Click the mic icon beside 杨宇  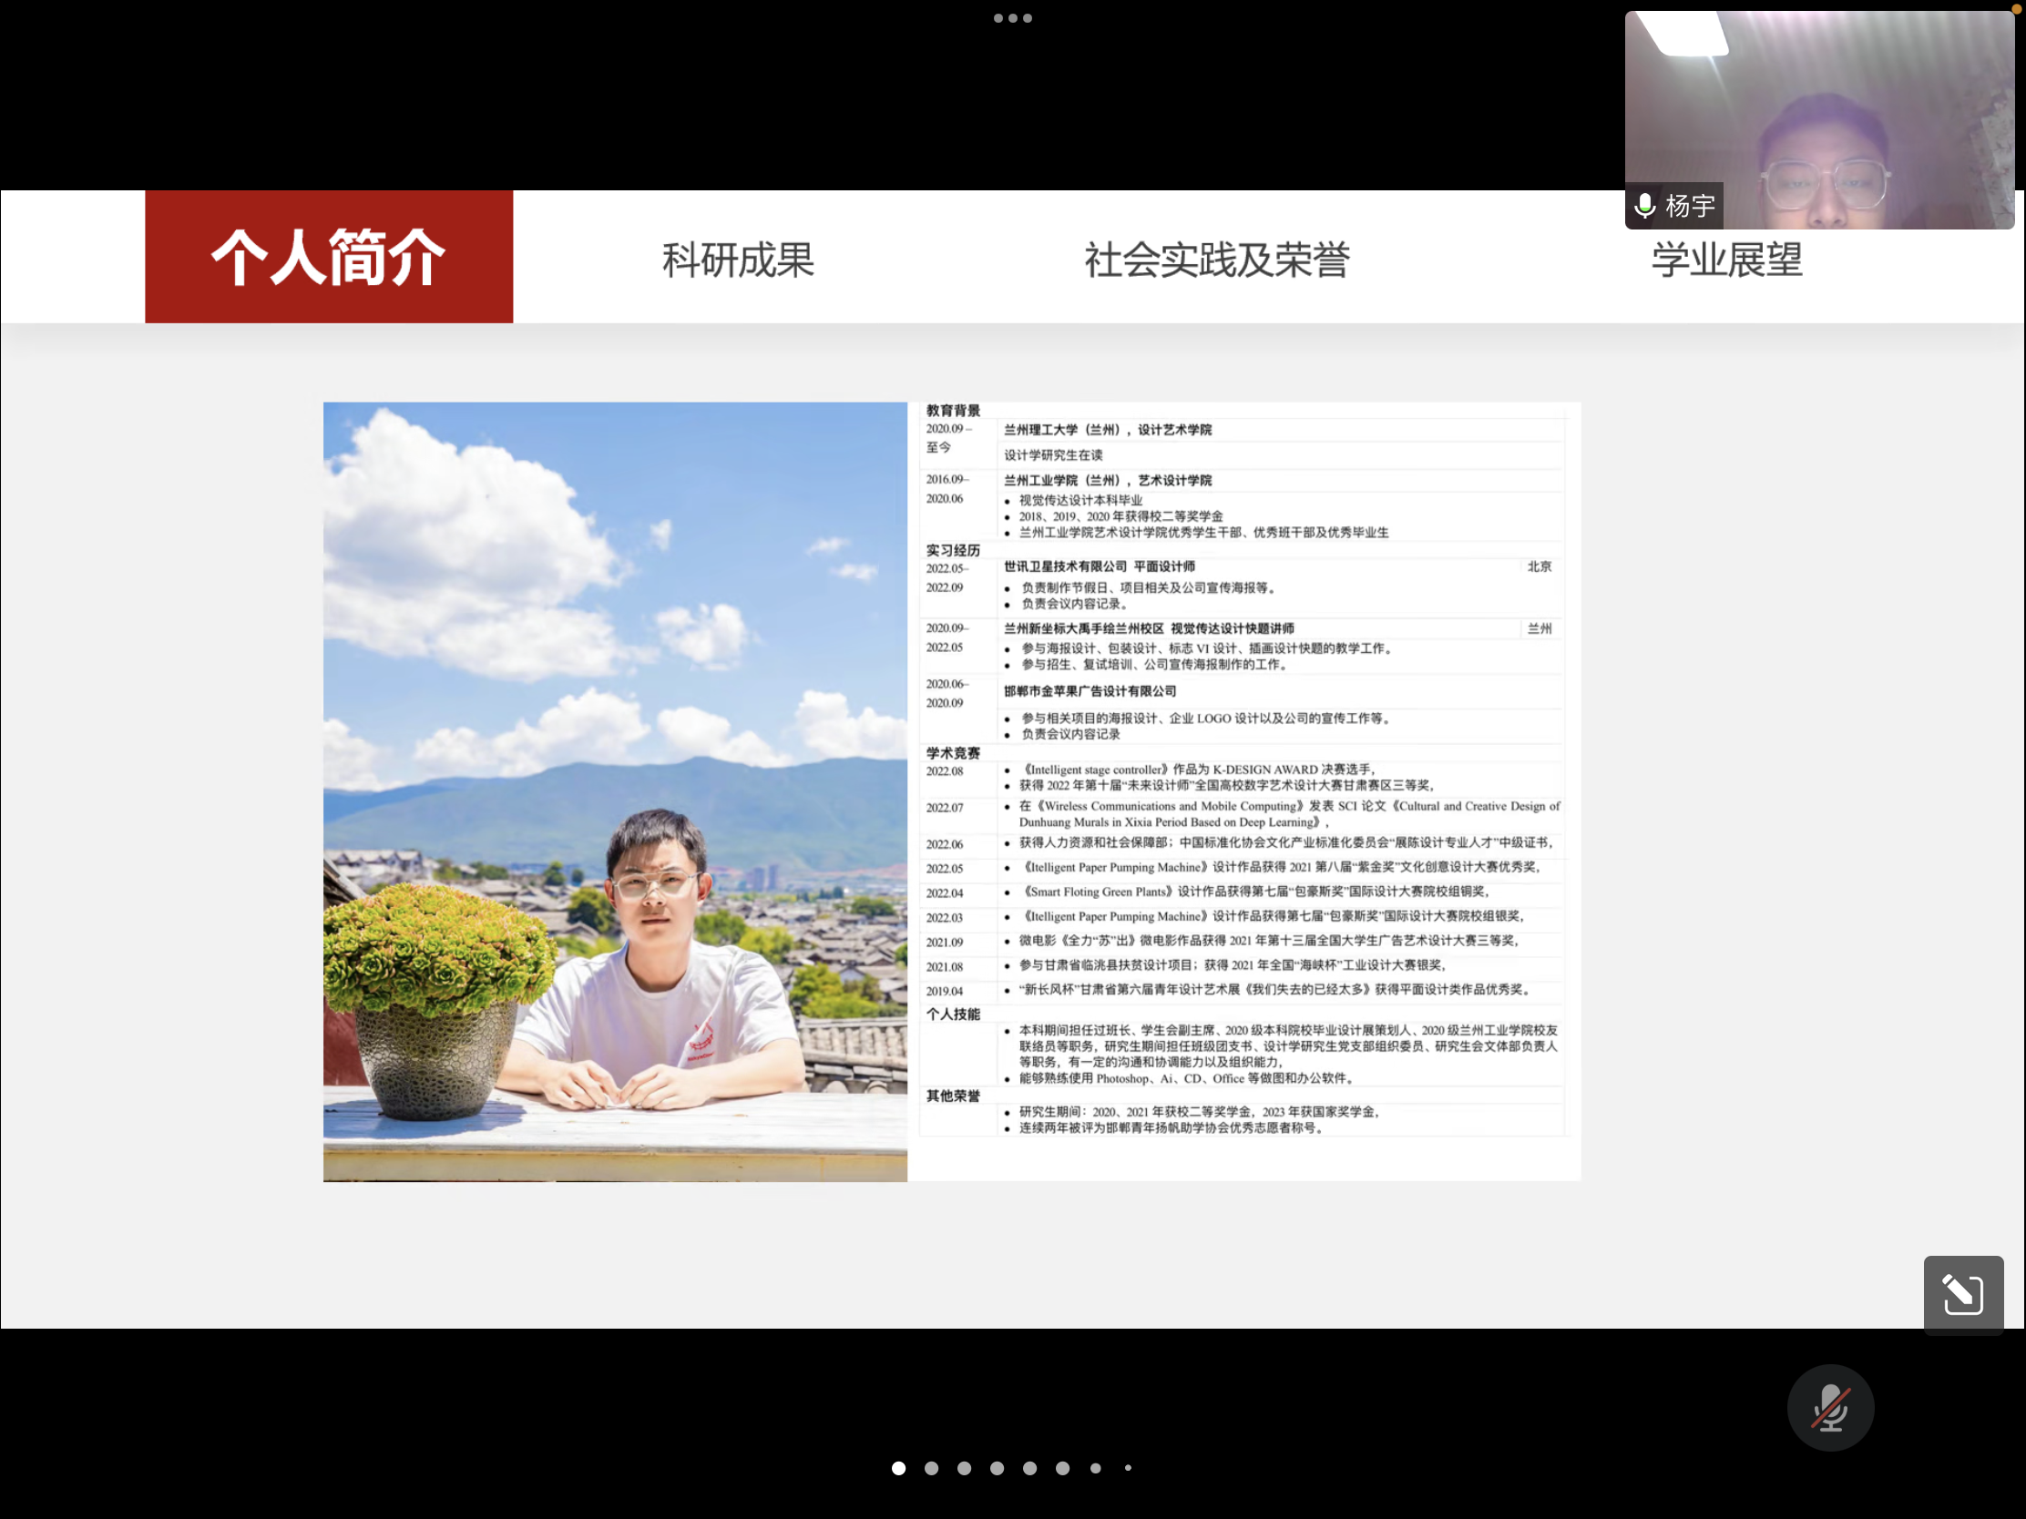(x=1645, y=205)
